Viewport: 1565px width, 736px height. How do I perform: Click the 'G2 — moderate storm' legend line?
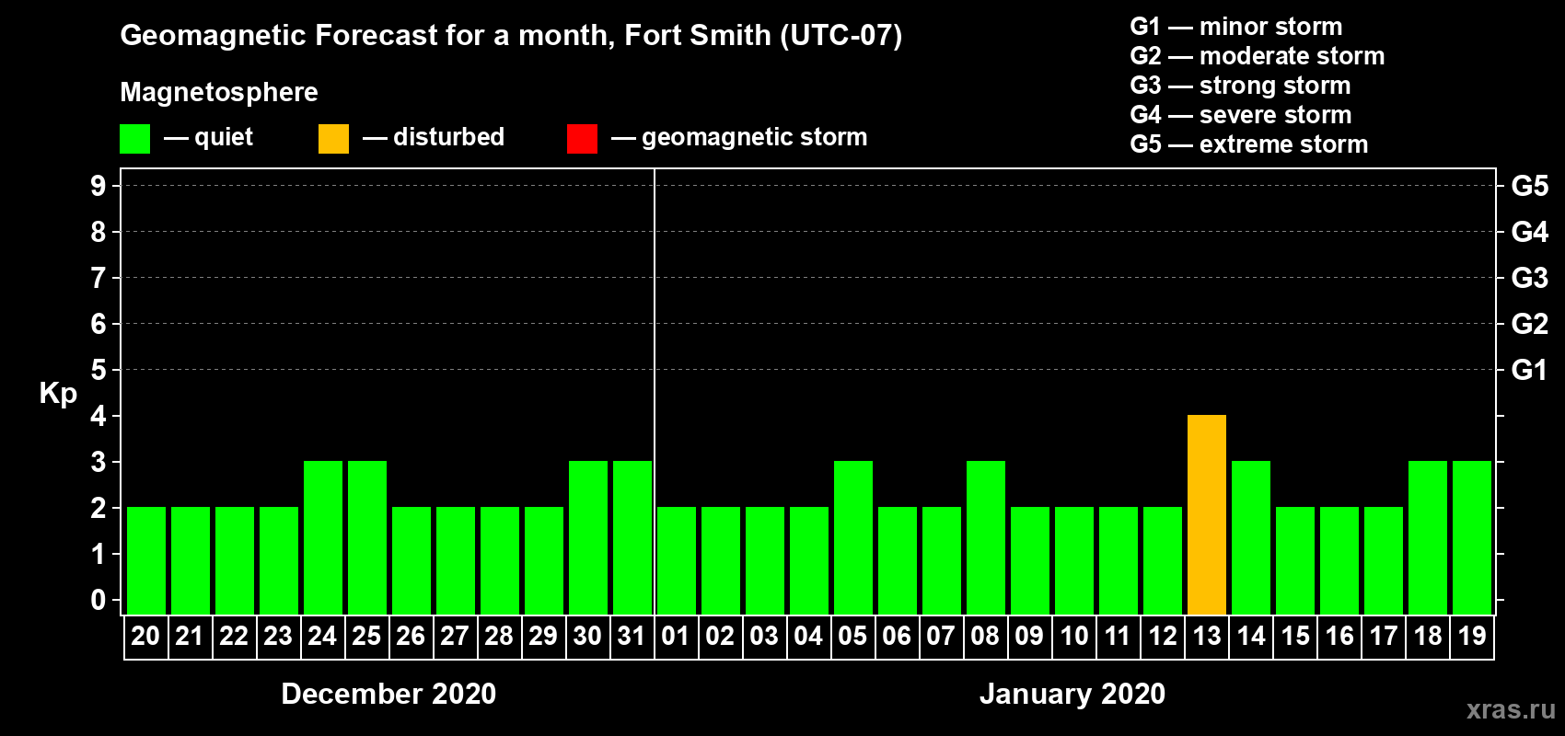1258,56
